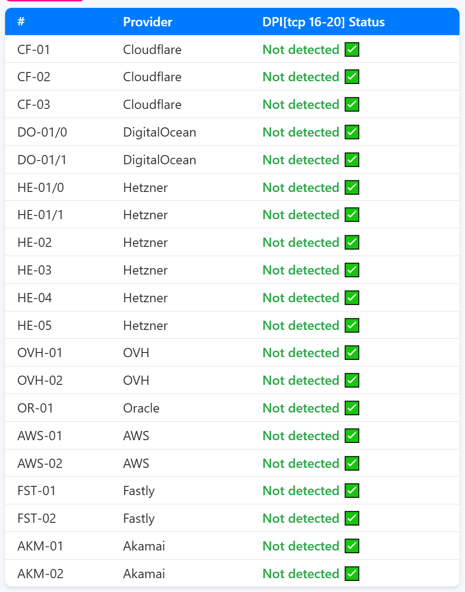Click the checkmark icon in DO-01/0 row
This screenshot has height=592, width=465.
[352, 132]
